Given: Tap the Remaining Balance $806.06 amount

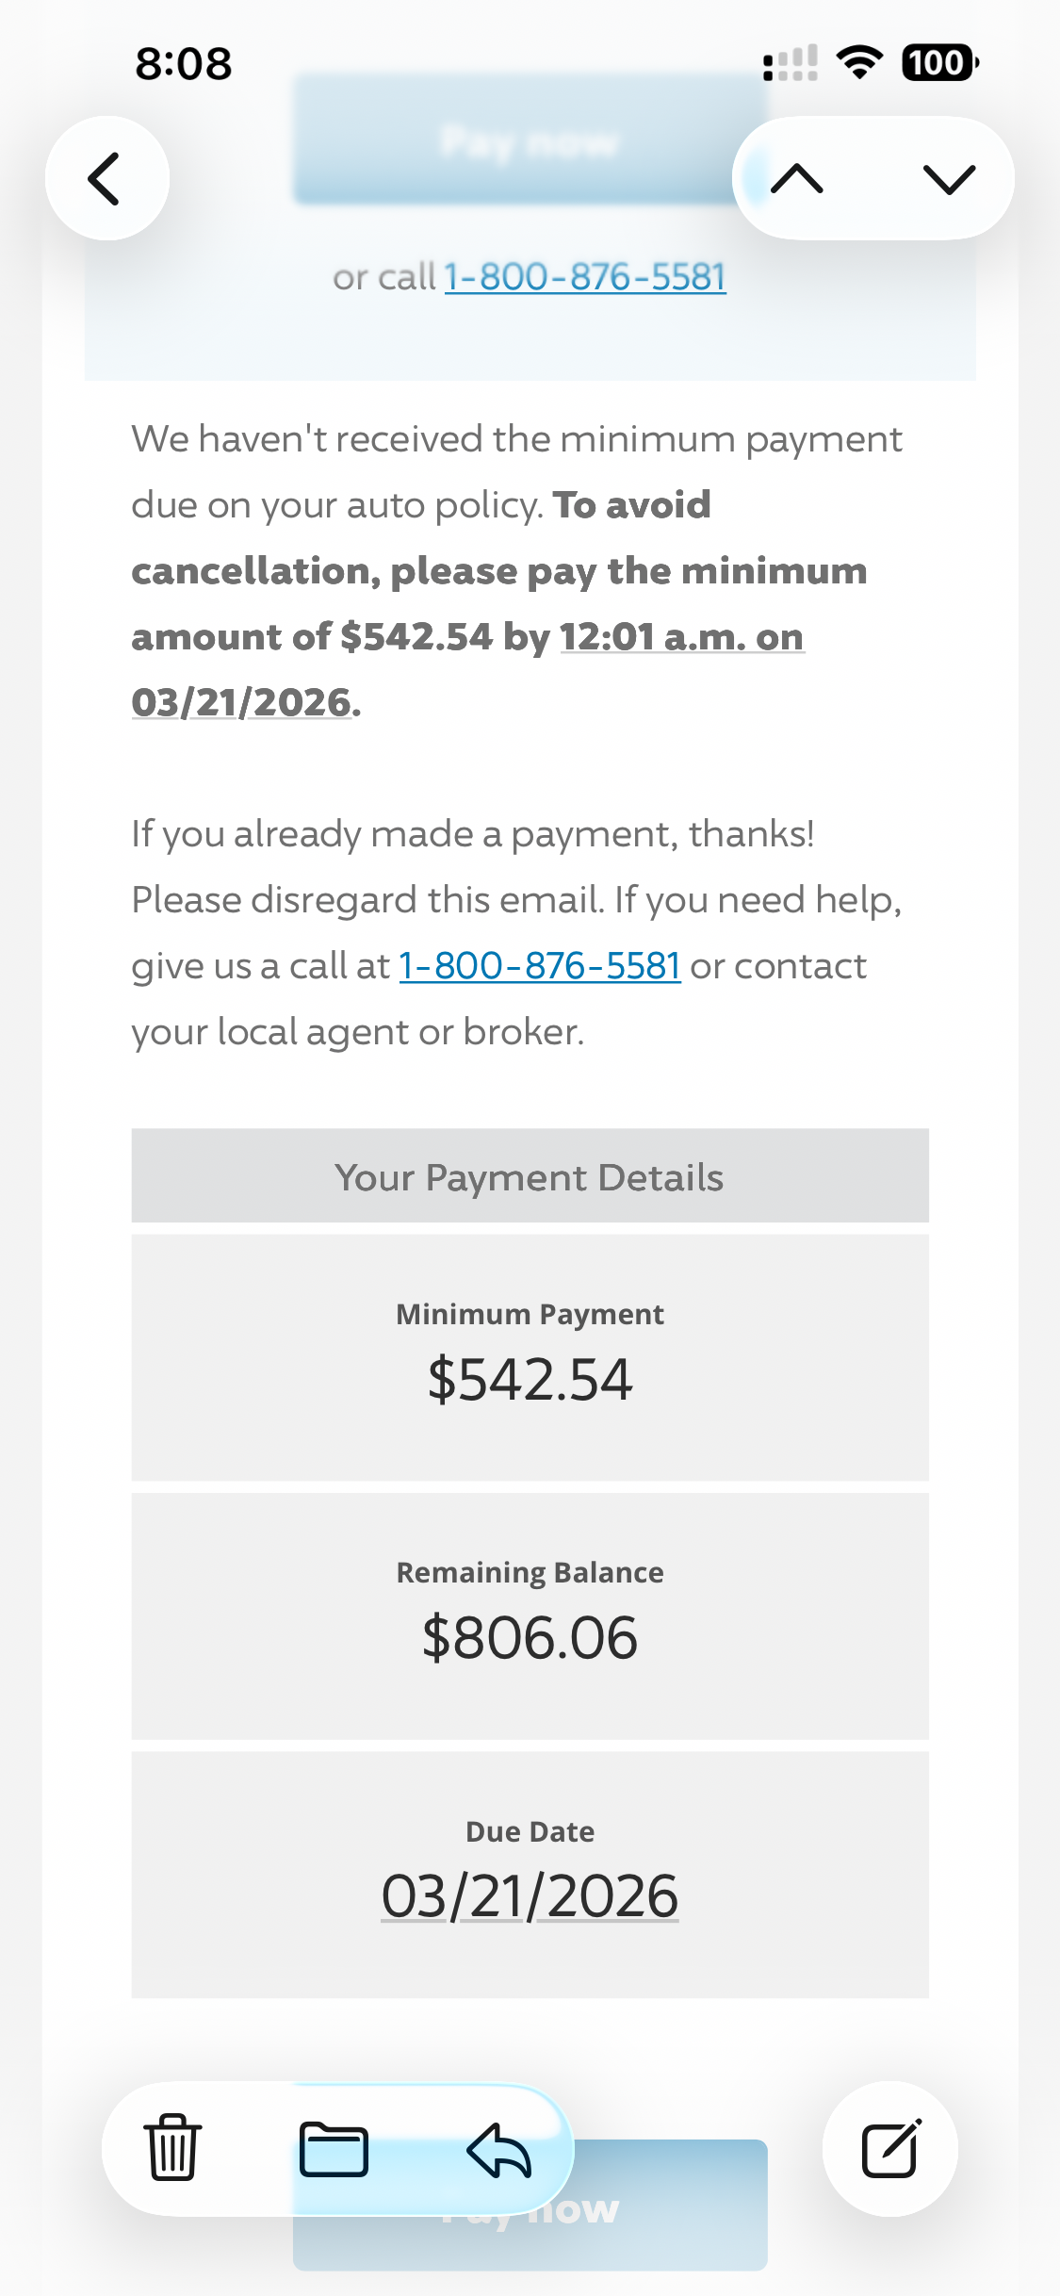Looking at the screenshot, I should (x=530, y=1637).
